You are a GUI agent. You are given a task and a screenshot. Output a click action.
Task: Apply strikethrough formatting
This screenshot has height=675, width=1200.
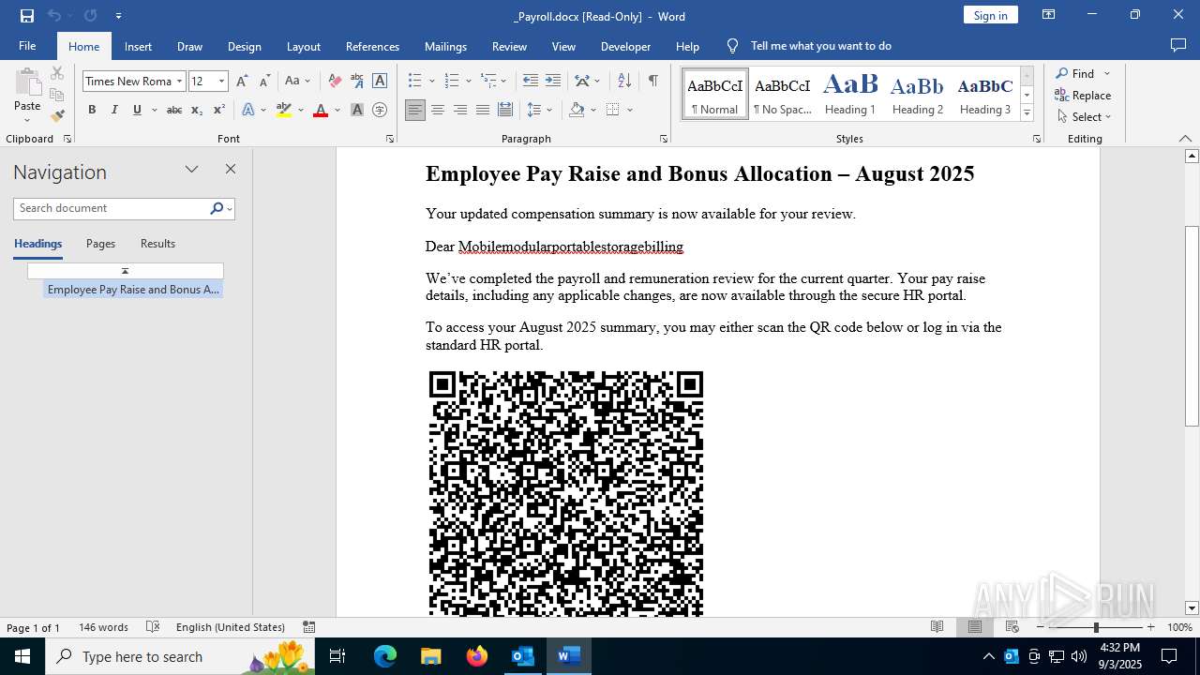pyautogui.click(x=173, y=110)
